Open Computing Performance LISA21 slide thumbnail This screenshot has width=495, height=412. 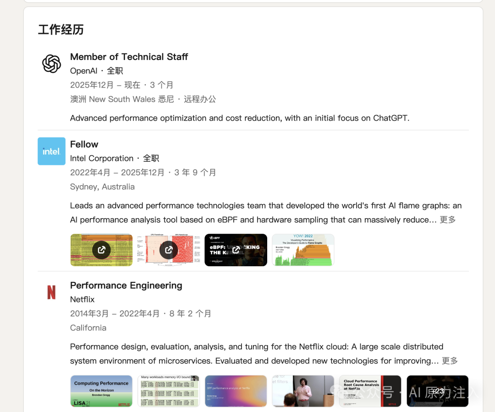pyautogui.click(x=101, y=391)
